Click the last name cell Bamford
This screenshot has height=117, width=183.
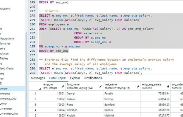[x=122, y=104]
